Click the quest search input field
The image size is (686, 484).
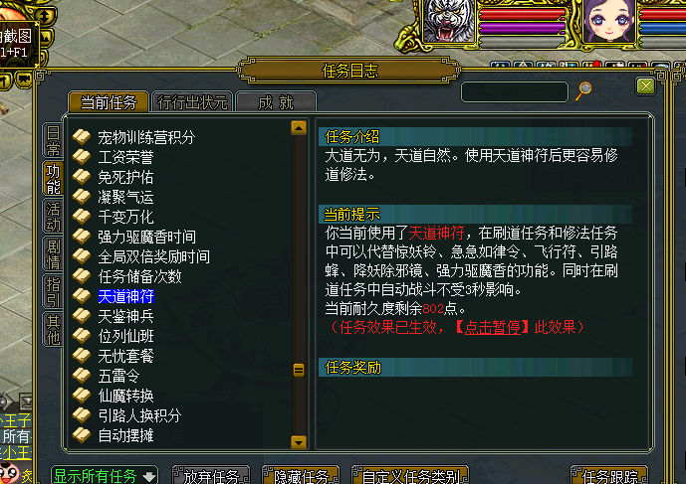pyautogui.click(x=515, y=91)
